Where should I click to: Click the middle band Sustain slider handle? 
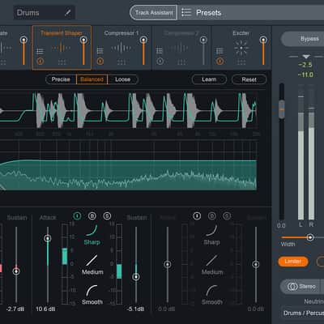coord(136,277)
